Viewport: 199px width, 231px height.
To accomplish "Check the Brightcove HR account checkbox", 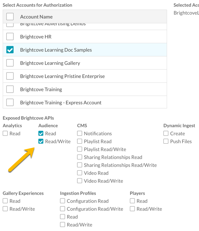I will (x=10, y=37).
